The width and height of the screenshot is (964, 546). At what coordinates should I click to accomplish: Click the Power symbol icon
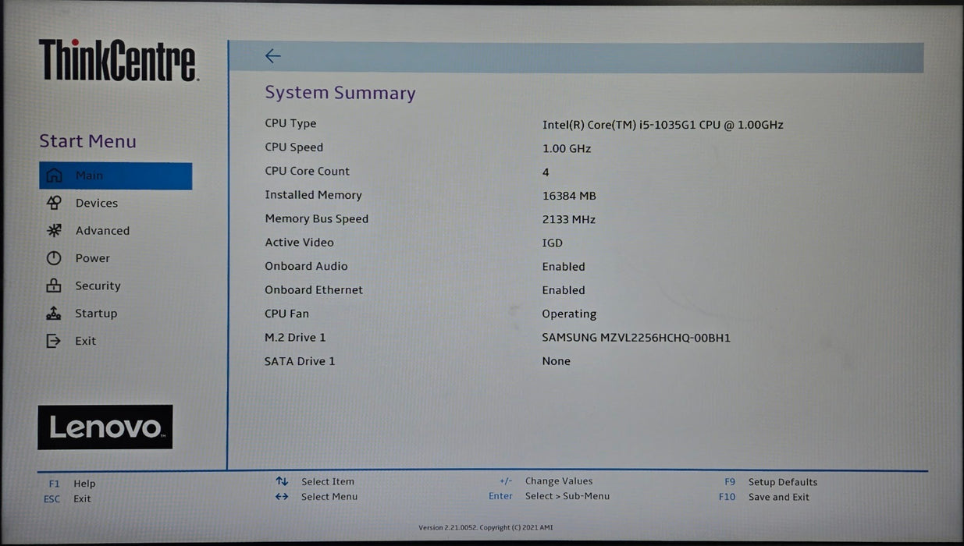tap(54, 258)
